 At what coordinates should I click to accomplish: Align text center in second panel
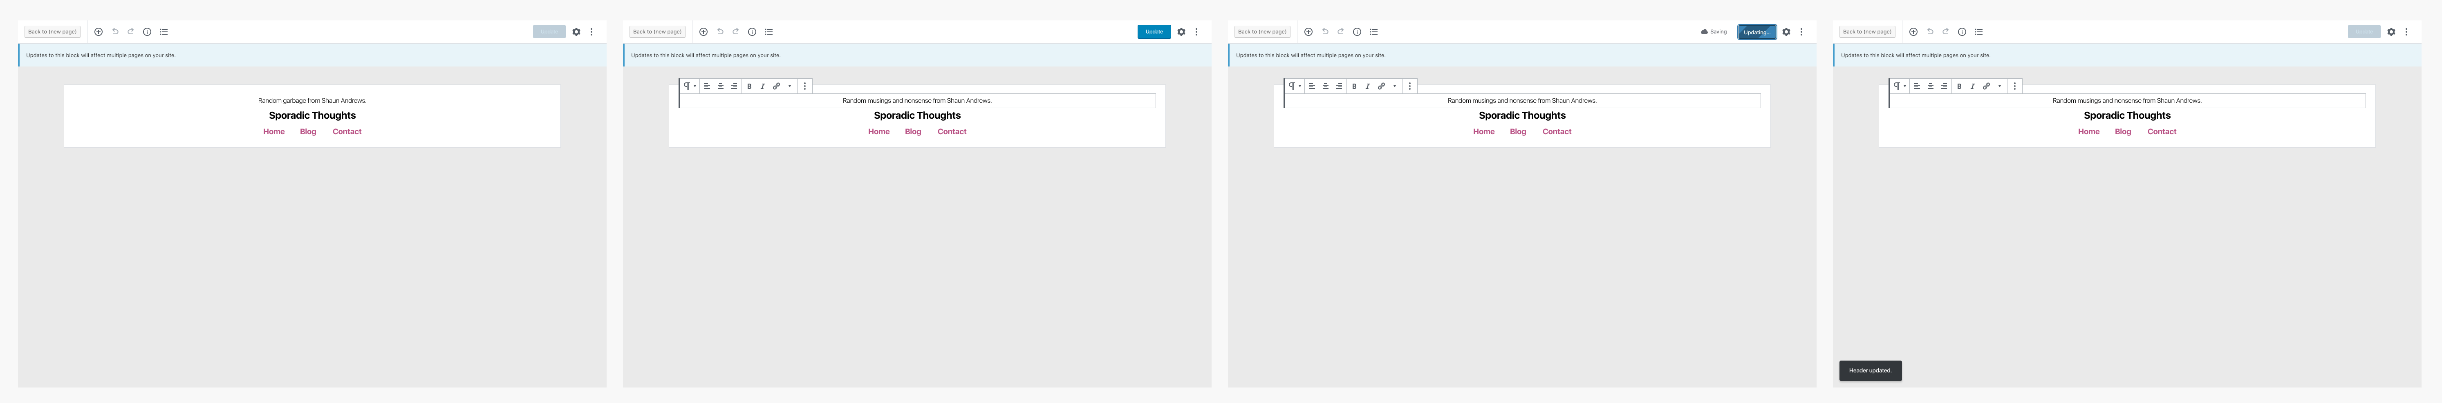[721, 86]
